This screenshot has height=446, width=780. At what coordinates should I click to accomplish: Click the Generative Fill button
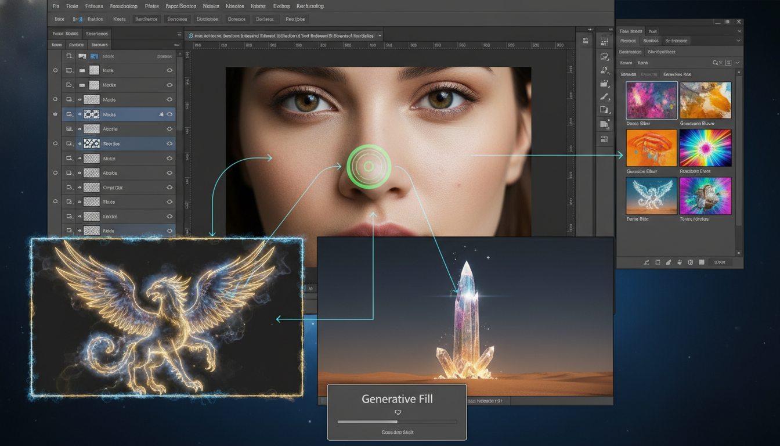click(396, 399)
